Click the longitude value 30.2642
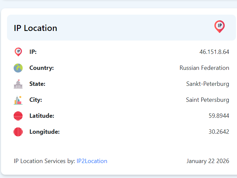Viewport: 237px width, 178px height. 219,132
